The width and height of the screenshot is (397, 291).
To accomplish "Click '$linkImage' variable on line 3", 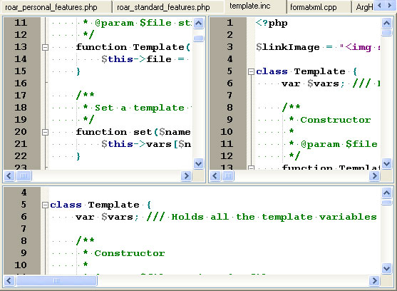I will pyautogui.click(x=288, y=47).
